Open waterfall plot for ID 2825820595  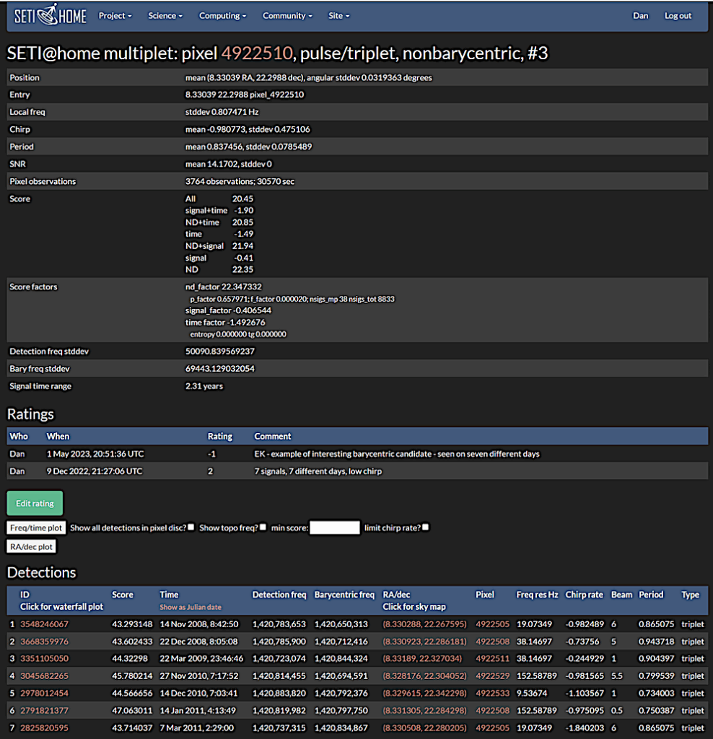coord(44,727)
